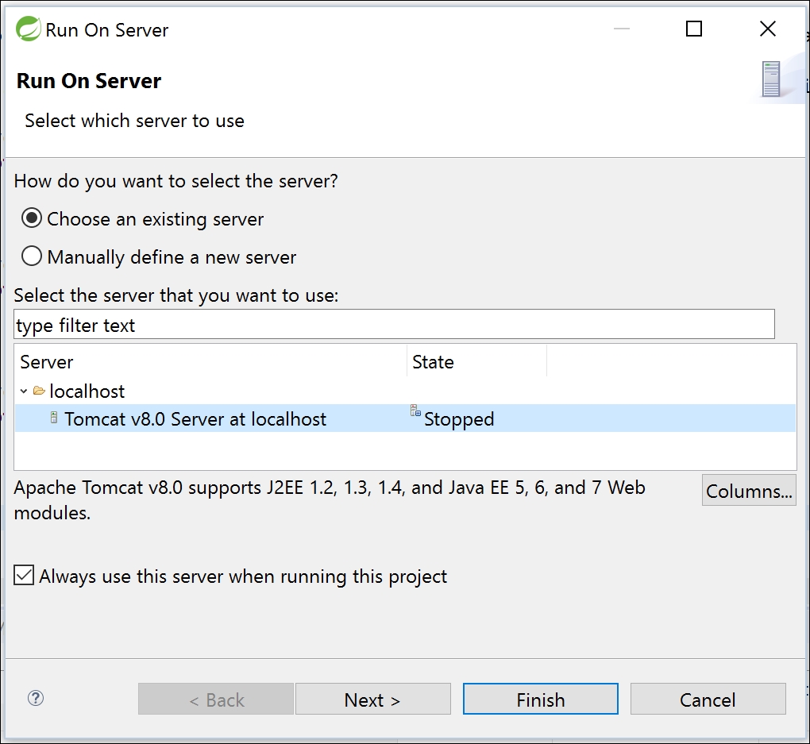Click the Stopped state status icon
This screenshot has height=744, width=810.
point(415,411)
